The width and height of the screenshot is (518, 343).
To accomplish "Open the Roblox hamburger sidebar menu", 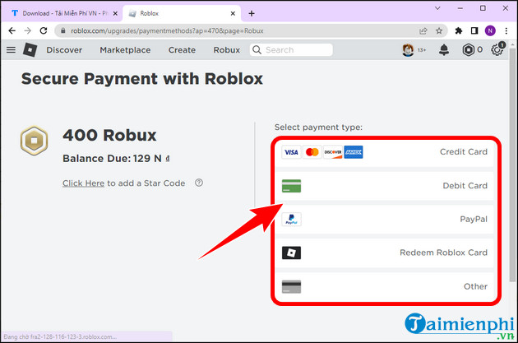I will pyautogui.click(x=11, y=49).
